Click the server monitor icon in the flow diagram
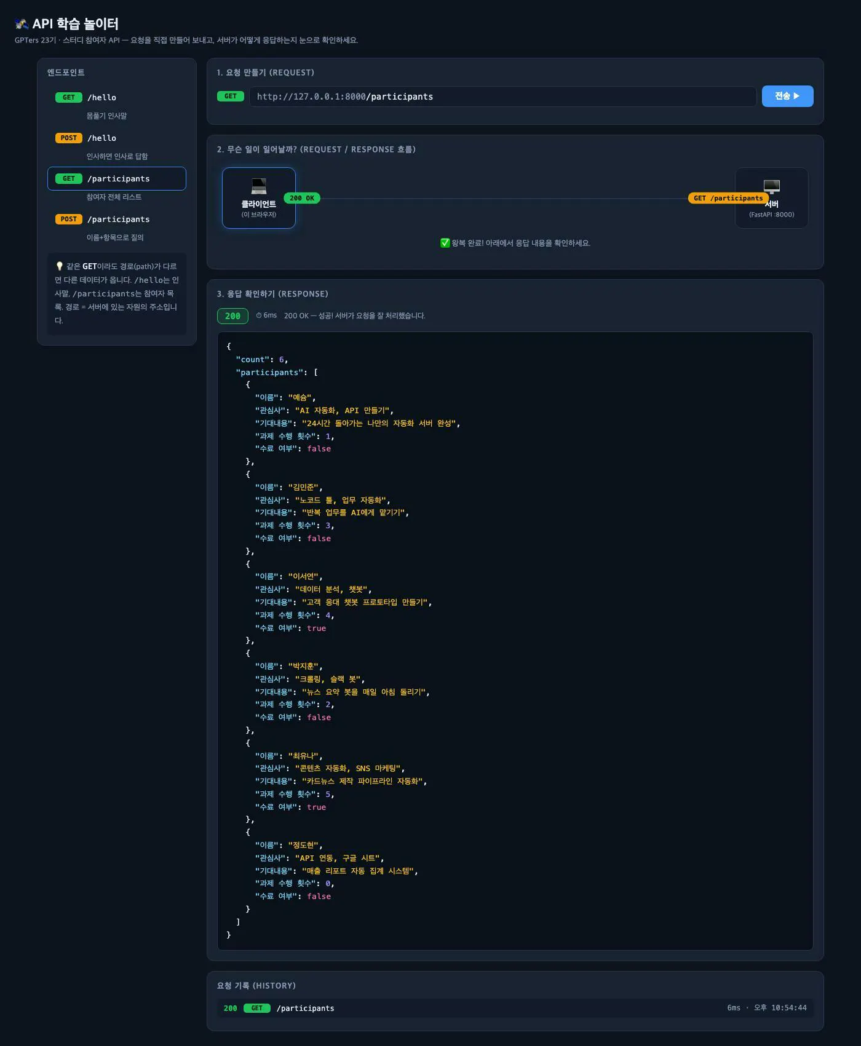Viewport: 861px width, 1046px height. tap(771, 186)
